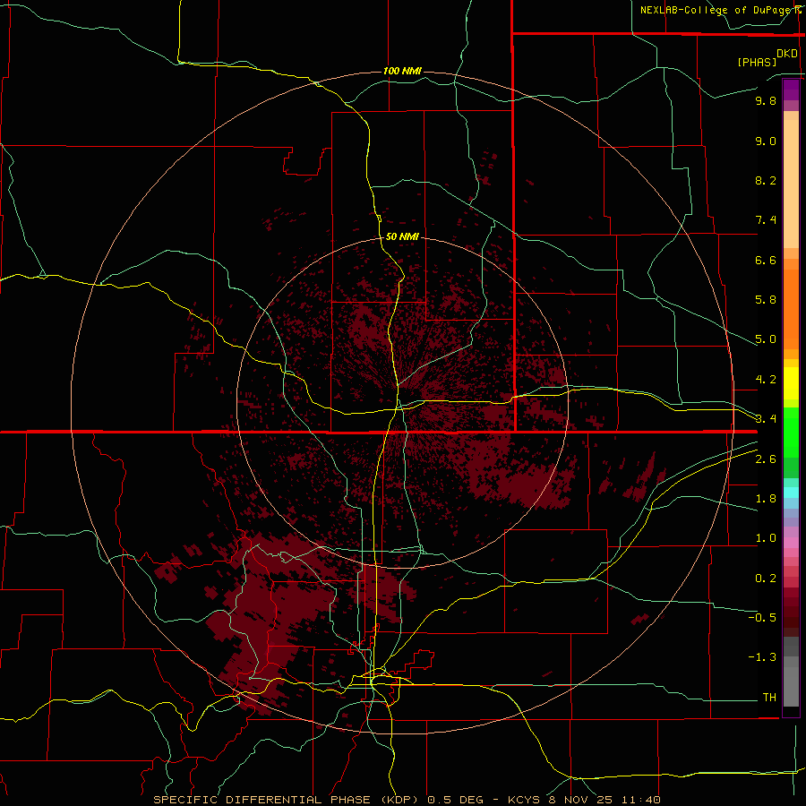Click the pink color bar segment

click(x=791, y=543)
